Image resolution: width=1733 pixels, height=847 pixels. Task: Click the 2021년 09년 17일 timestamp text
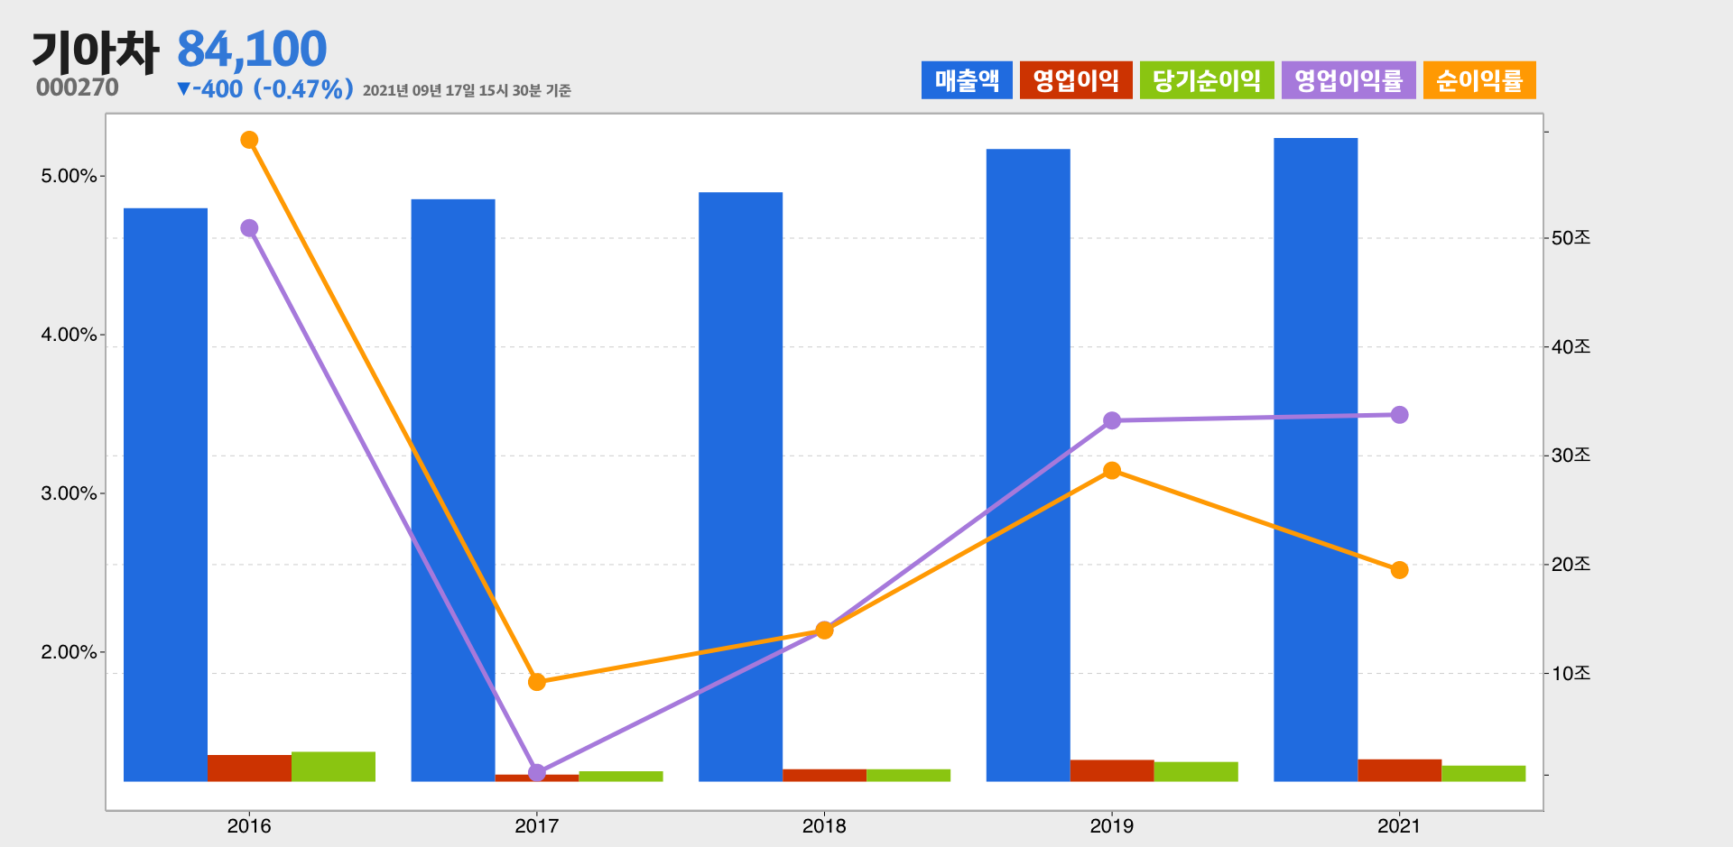click(x=467, y=90)
